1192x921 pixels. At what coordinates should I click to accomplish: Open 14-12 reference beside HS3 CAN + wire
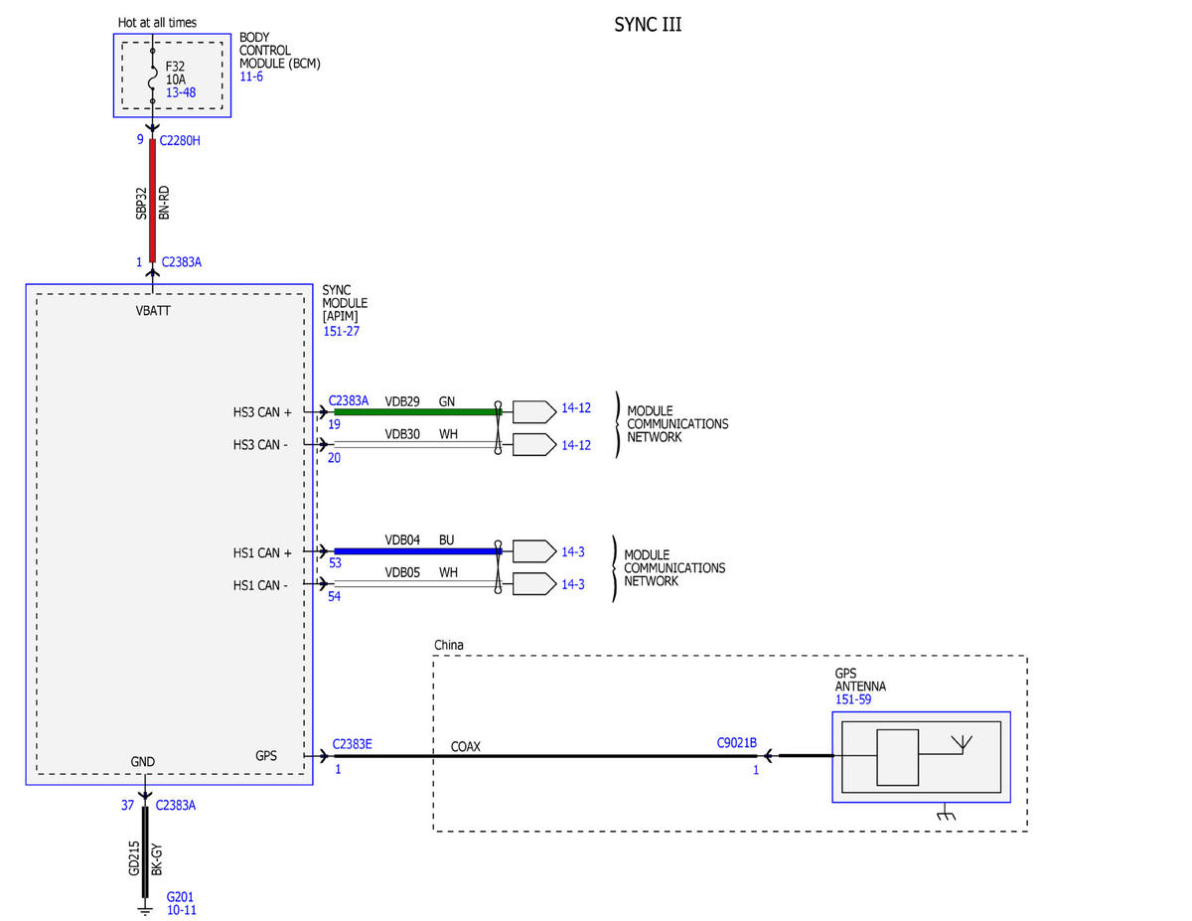tap(576, 408)
